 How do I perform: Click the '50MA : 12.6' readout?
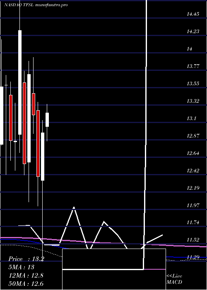pos(26,283)
